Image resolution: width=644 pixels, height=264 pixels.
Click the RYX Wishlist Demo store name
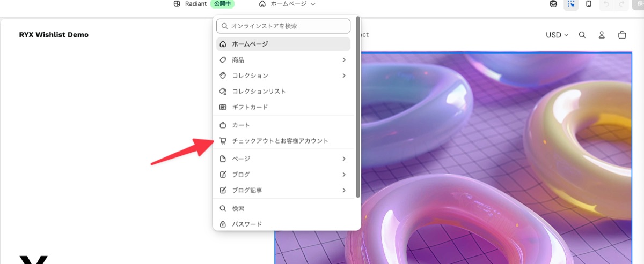click(54, 35)
